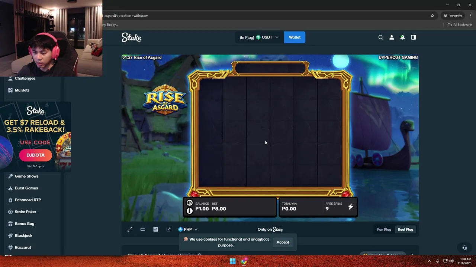Open My Bets in the sidebar
This screenshot has width=476, height=267.
(x=22, y=90)
